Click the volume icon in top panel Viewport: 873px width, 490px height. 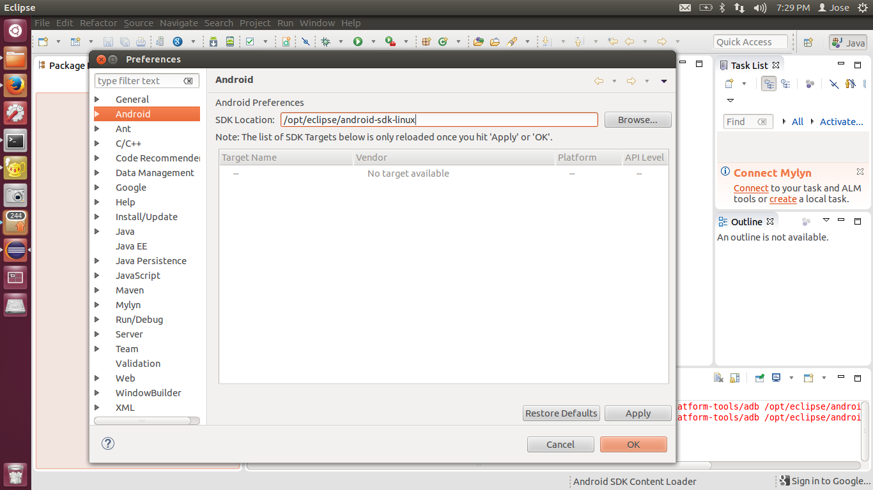[x=760, y=8]
